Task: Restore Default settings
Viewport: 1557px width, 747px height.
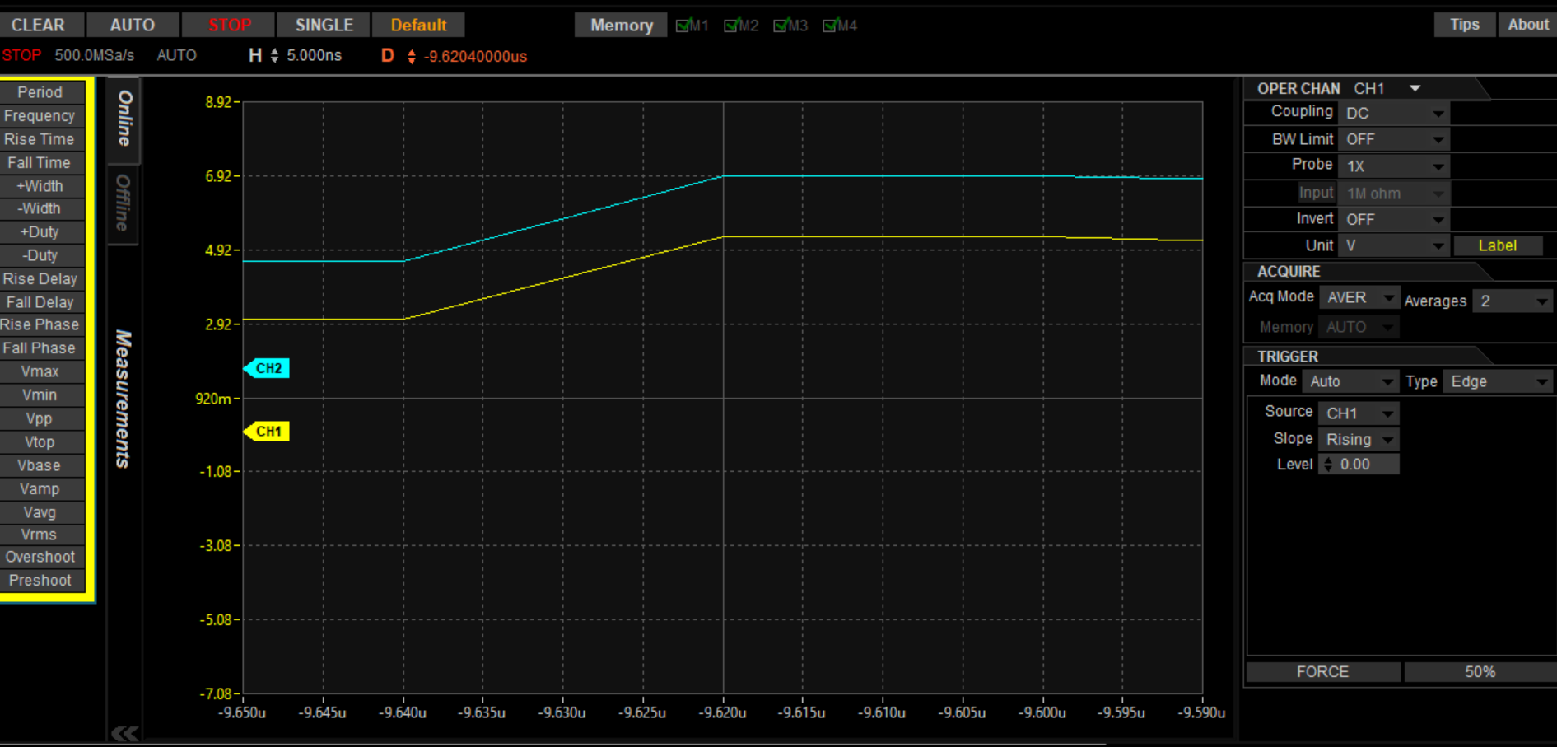Action: (x=418, y=25)
